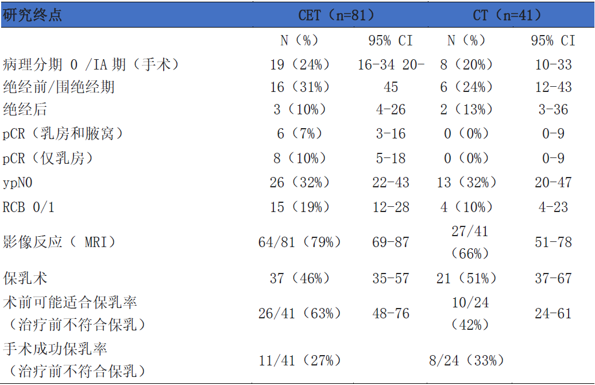Click the "研究终点" header cell
This screenshot has height=385, width=595.
point(33,15)
